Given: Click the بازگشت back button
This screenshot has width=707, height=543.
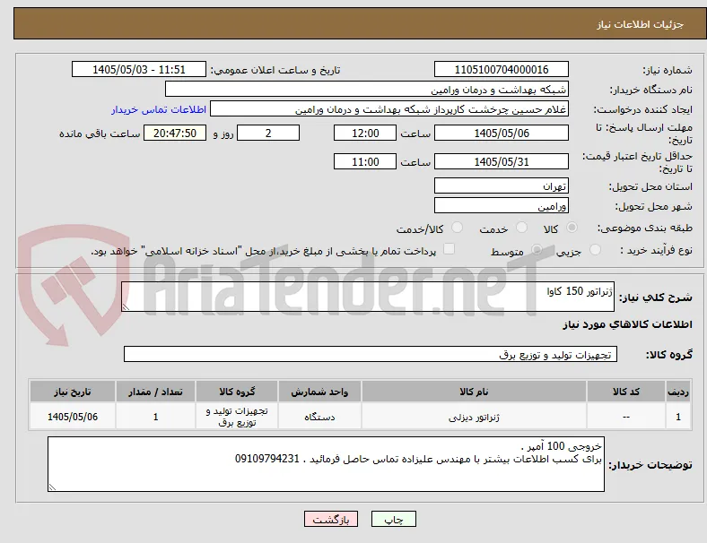Looking at the screenshot, I should [x=331, y=519].
